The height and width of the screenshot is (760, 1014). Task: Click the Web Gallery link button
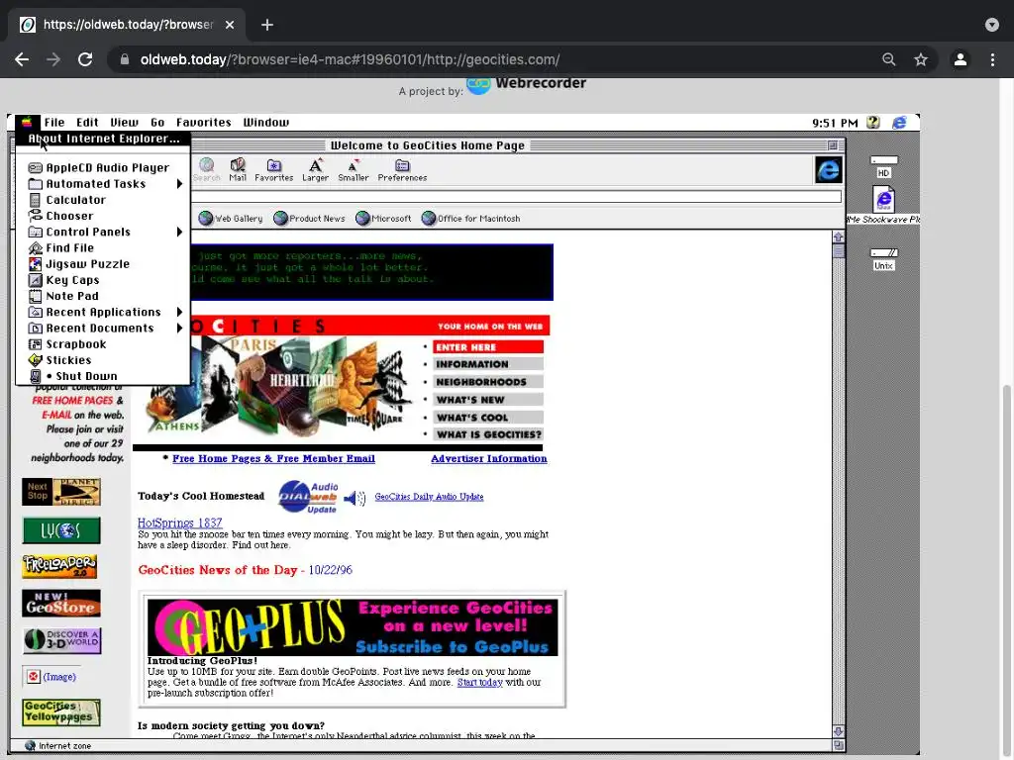coord(231,219)
